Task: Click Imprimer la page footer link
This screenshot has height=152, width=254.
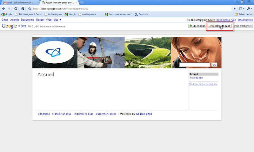Action: tap(84, 114)
